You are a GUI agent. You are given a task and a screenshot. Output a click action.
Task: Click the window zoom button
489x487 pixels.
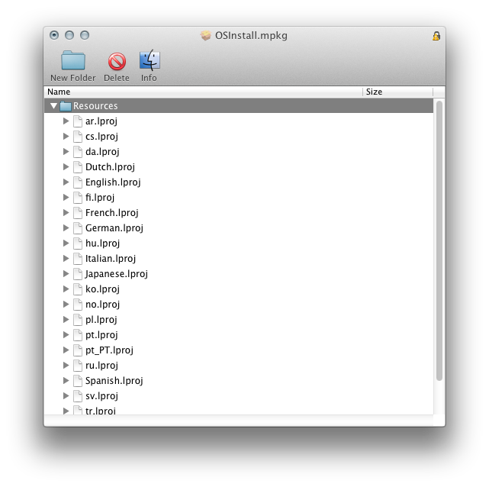pyautogui.click(x=85, y=35)
